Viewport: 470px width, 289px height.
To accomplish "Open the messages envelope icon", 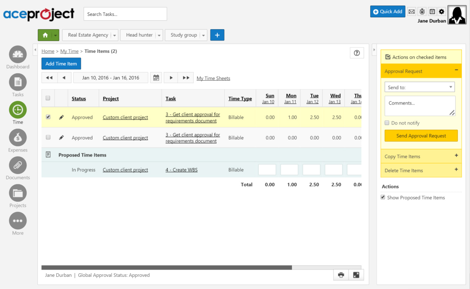I will (x=411, y=11).
